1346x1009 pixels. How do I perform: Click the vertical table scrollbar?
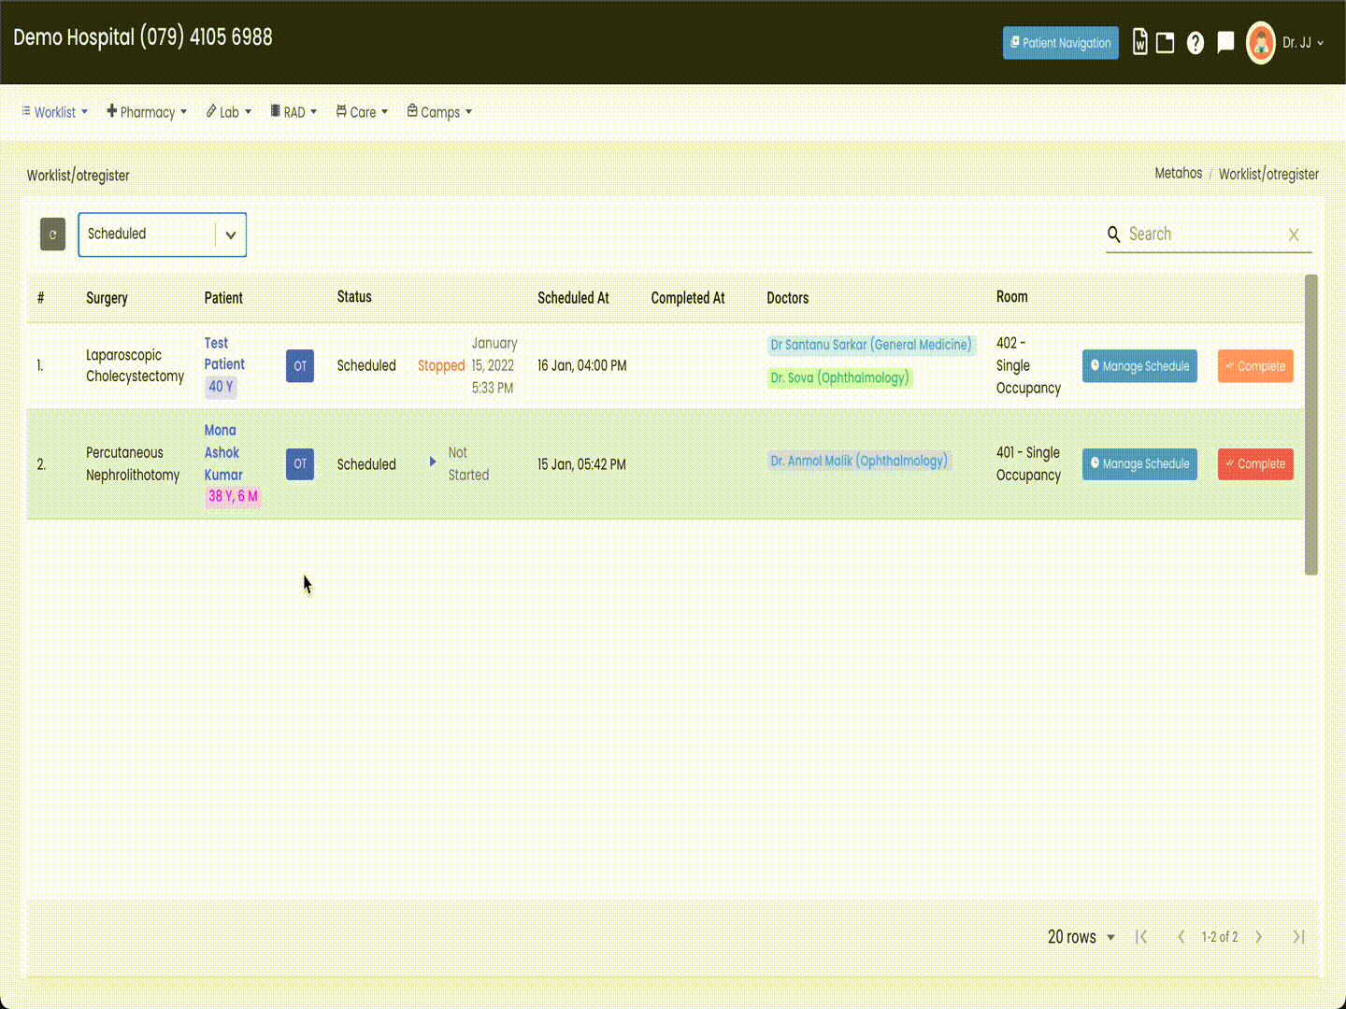coord(1310,425)
